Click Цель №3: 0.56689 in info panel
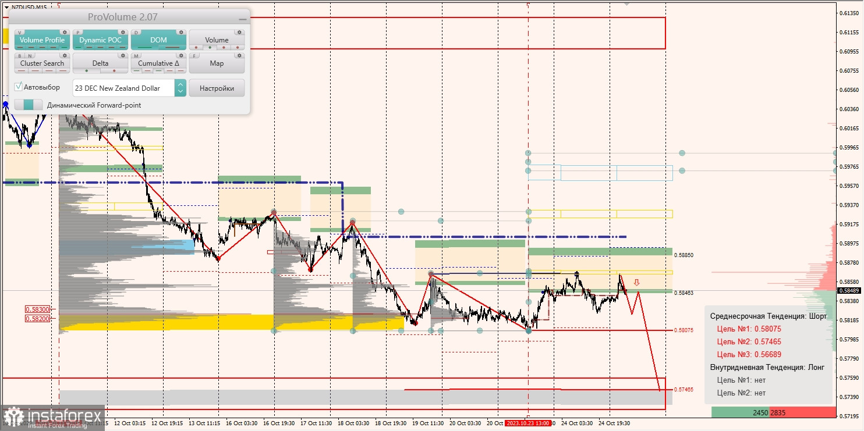The width and height of the screenshot is (864, 431). click(749, 354)
